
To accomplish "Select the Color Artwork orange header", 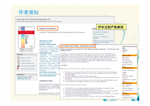I will click(x=129, y=83).
